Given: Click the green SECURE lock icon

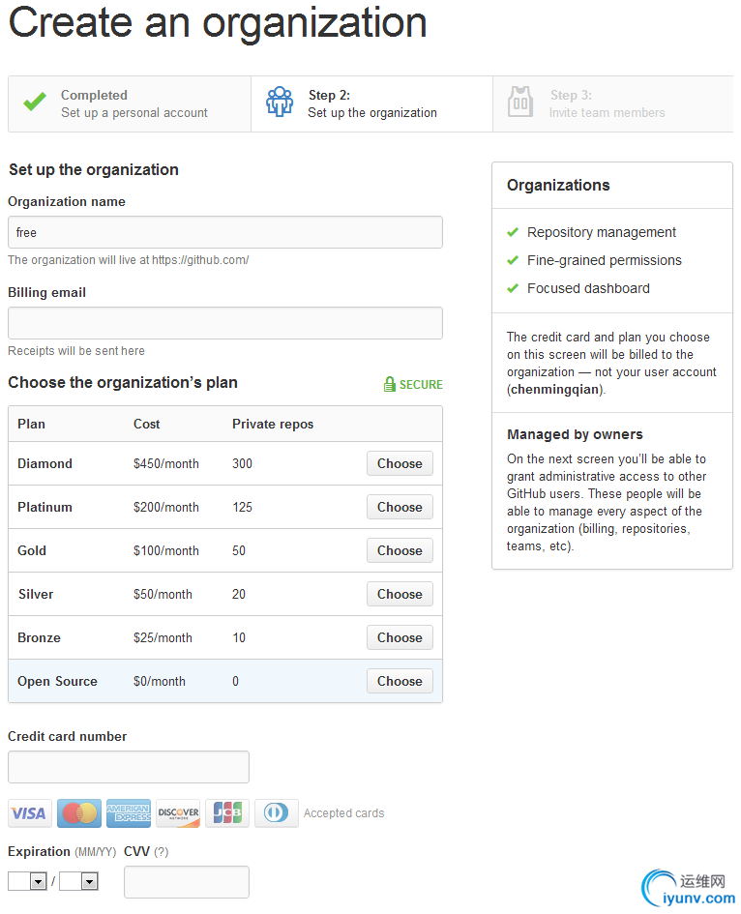Looking at the screenshot, I should click(390, 384).
